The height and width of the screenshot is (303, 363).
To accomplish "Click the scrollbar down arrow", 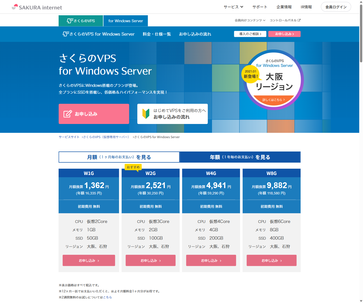I will [x=361, y=301].
